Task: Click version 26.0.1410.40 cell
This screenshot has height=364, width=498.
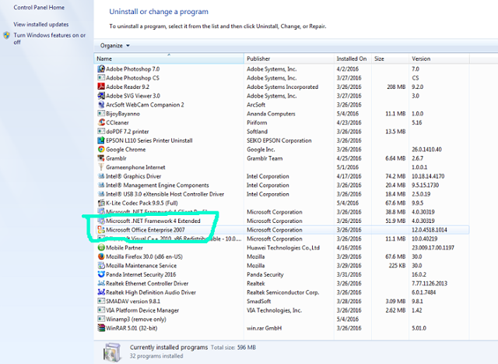Action: tap(426, 149)
